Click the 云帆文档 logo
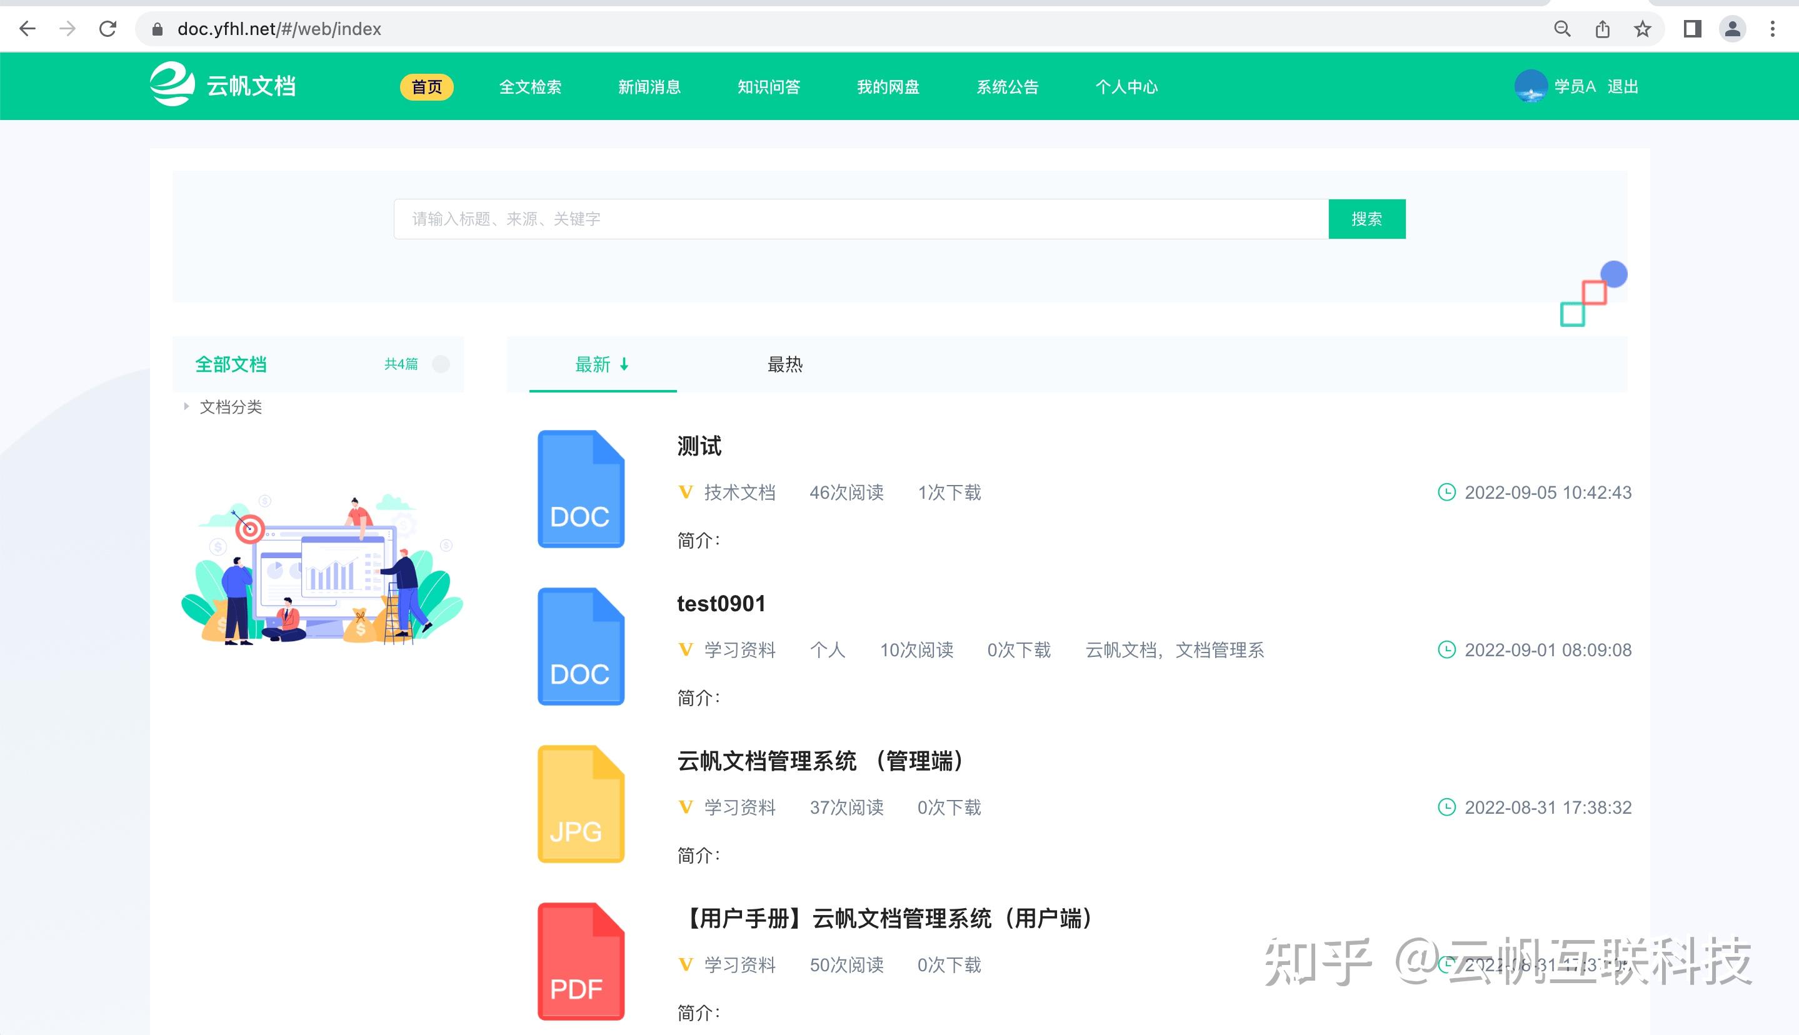 click(223, 85)
